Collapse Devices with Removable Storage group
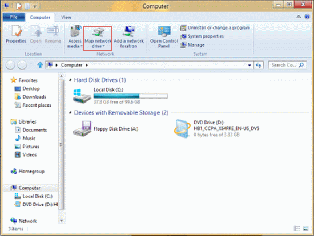 click(x=70, y=113)
